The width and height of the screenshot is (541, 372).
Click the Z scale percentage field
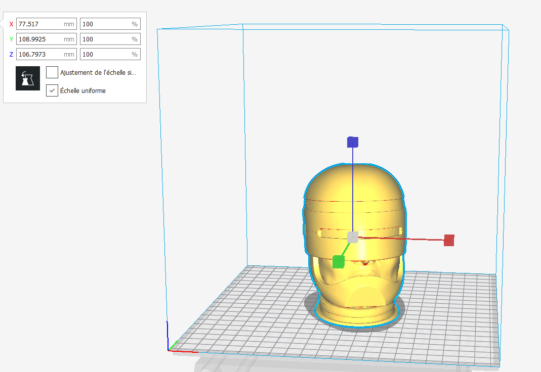[x=110, y=55]
